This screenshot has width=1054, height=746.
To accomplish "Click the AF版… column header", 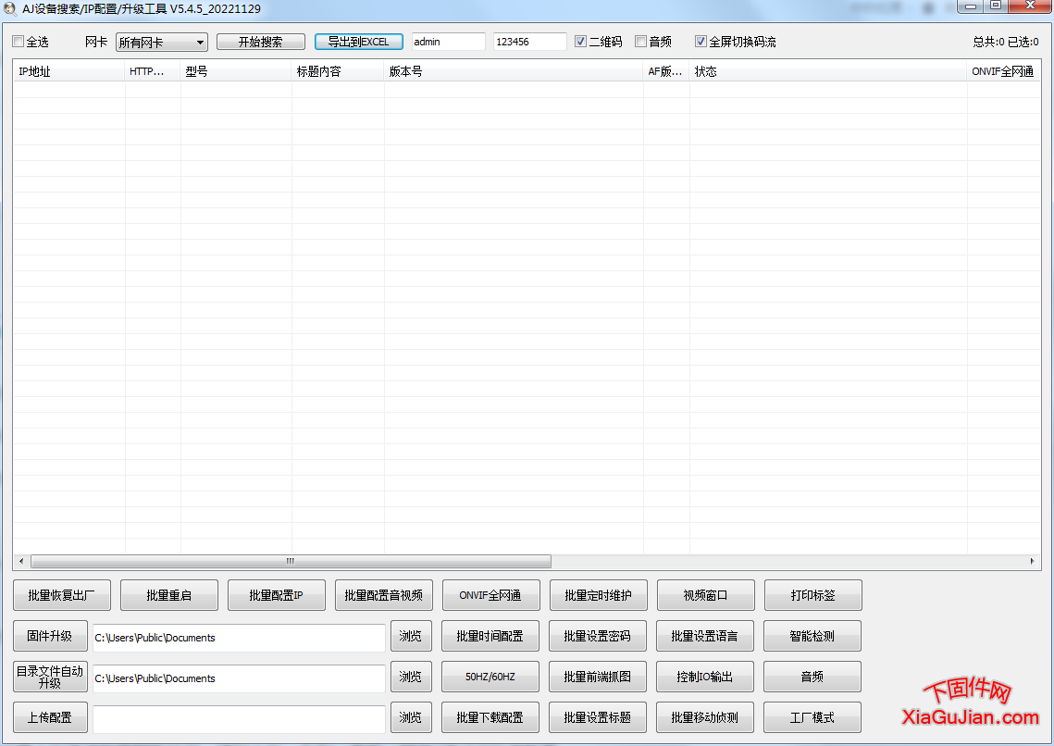I will point(666,71).
